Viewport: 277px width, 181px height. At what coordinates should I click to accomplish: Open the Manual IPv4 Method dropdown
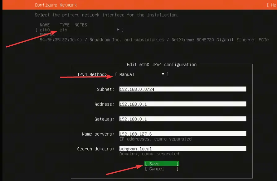[142, 74]
